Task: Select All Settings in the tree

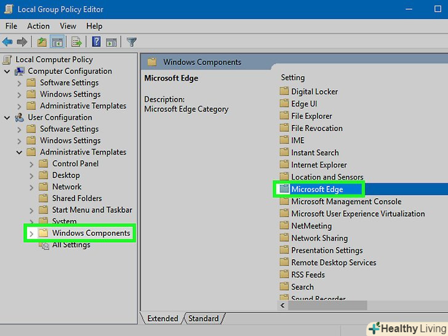Action: [71, 245]
